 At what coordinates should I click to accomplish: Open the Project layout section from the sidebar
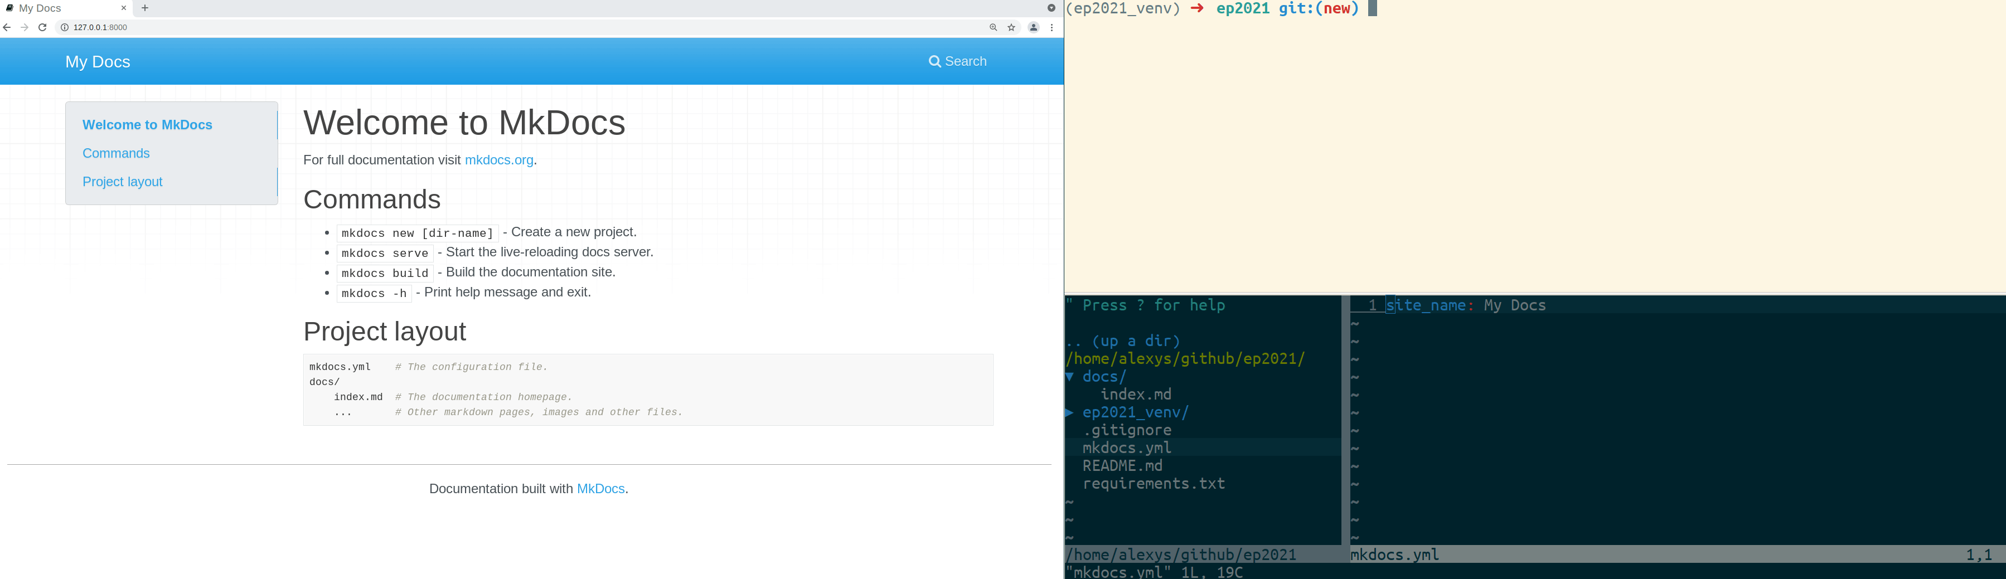point(122,181)
